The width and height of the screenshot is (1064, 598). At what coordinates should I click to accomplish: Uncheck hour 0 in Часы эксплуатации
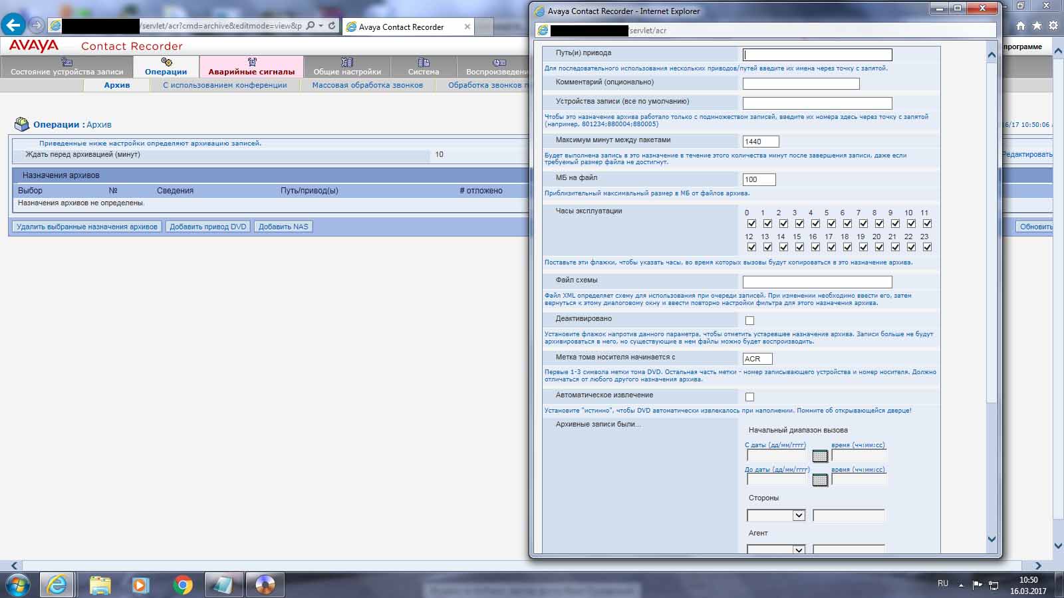coord(751,224)
